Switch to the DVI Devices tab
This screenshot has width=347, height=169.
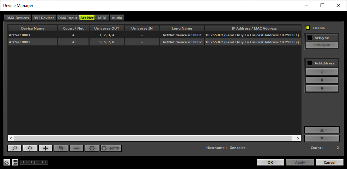(44, 18)
